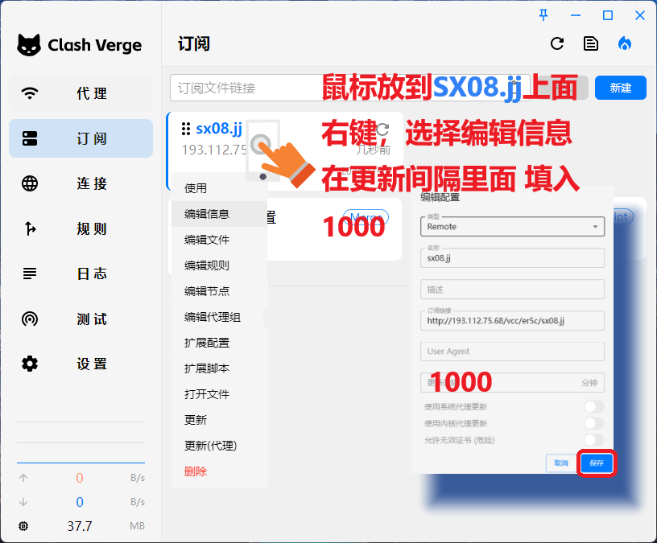657x543 pixels.
Task: Toggle use core proxy update switch
Action: tap(593, 423)
